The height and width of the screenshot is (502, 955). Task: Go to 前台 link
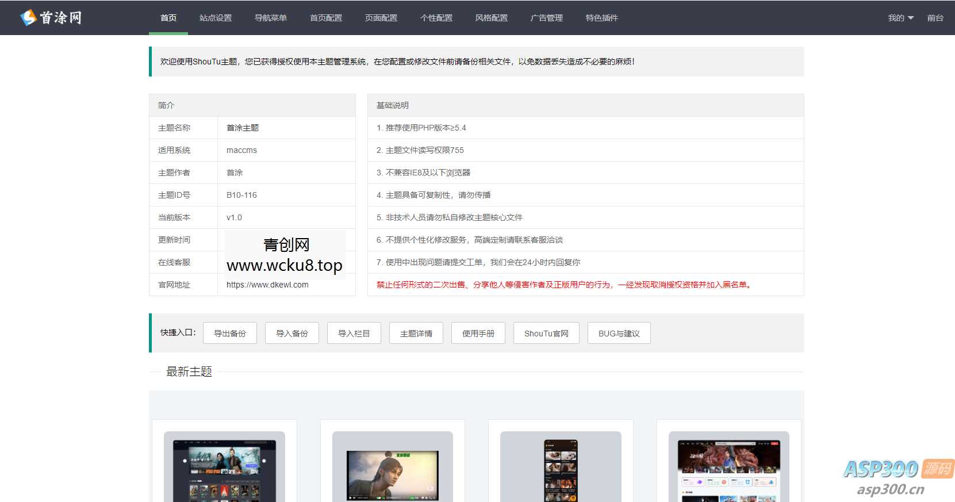(x=935, y=18)
